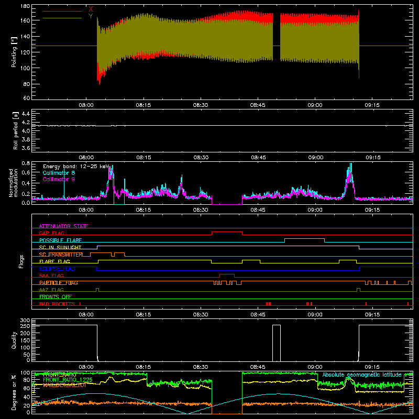This screenshot has height=419, width=419.
Task: Click the Quality spike between 08:45 and 09:00
Action: point(277,343)
